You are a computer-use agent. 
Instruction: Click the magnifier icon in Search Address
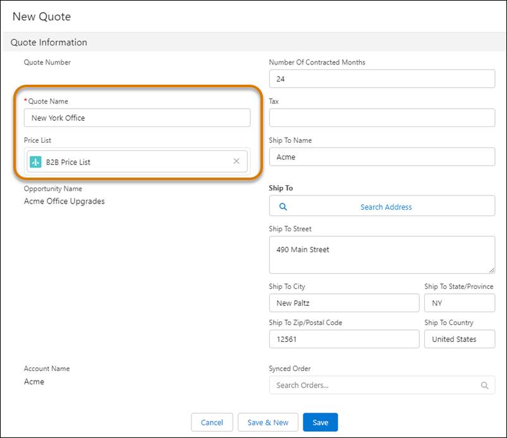283,206
